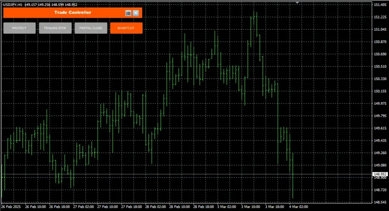This screenshot has width=389, height=211.
Task: Click the 28 Feb 18:00 time label
Action: click(204, 207)
